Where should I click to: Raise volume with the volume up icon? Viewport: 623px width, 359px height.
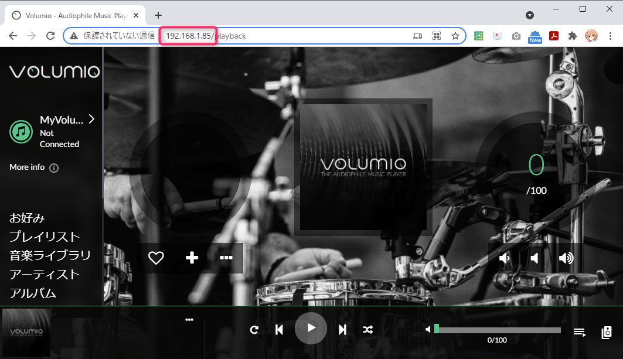point(566,258)
